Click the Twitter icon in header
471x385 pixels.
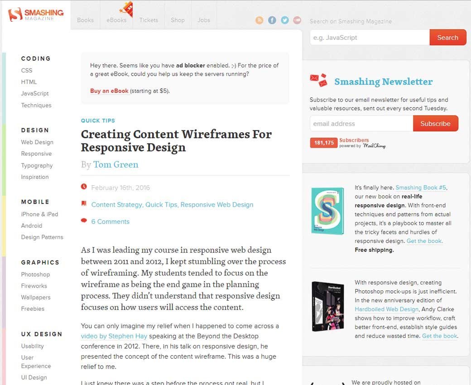pos(284,20)
